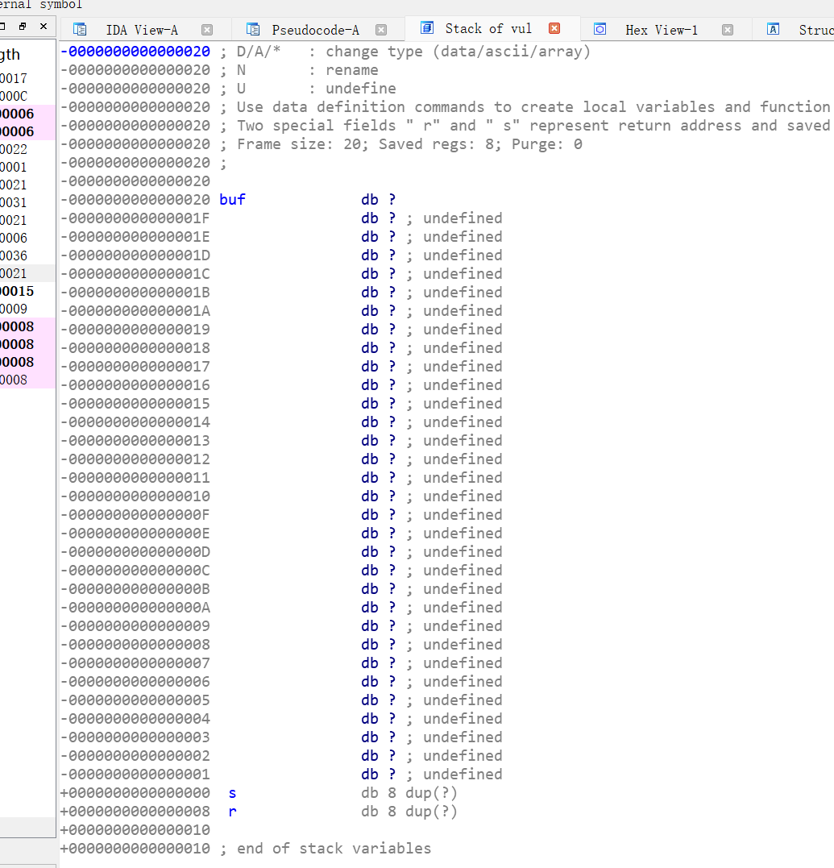The height and width of the screenshot is (868, 834).
Task: Select the bold 00015 entry in left list
Action: tap(18, 291)
